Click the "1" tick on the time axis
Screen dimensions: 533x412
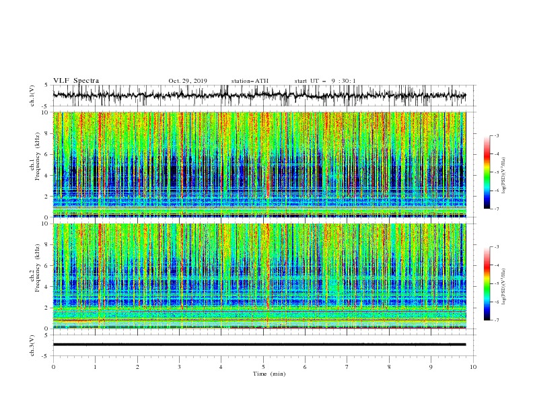coord(95,367)
